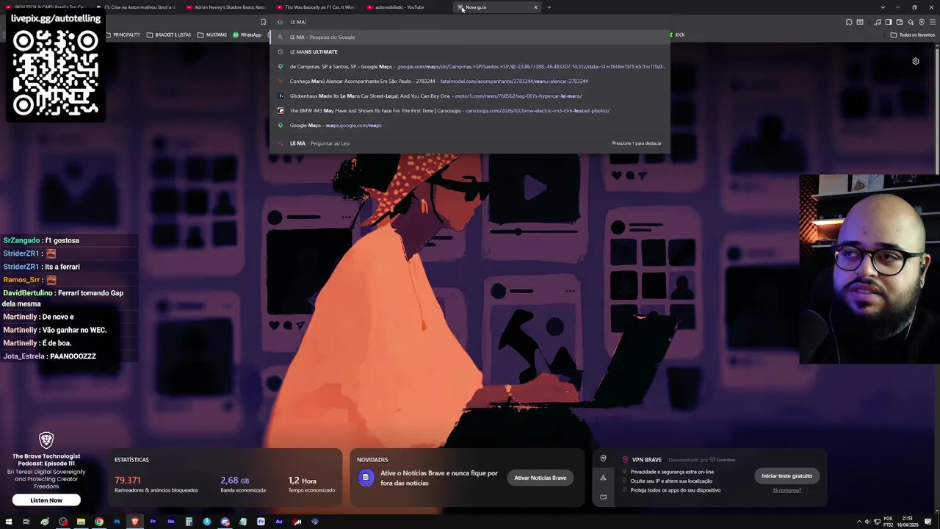Screen dimensions: 940x529
Task: Select the Rewards triangle widget tab
Action: [x=603, y=478]
